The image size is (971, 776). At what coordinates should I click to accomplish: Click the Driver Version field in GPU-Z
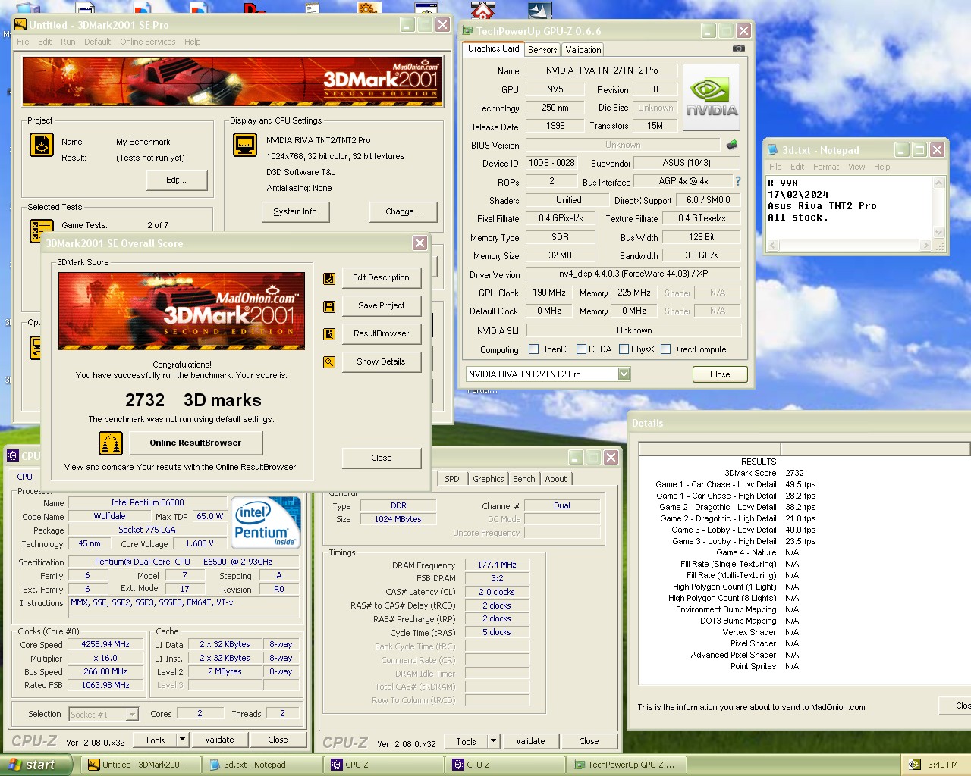[x=633, y=274]
